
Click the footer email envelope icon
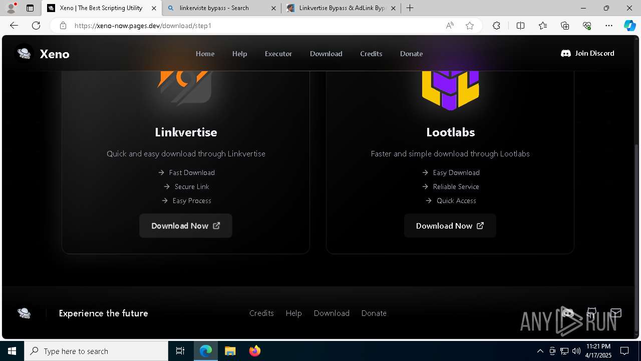[x=615, y=313]
